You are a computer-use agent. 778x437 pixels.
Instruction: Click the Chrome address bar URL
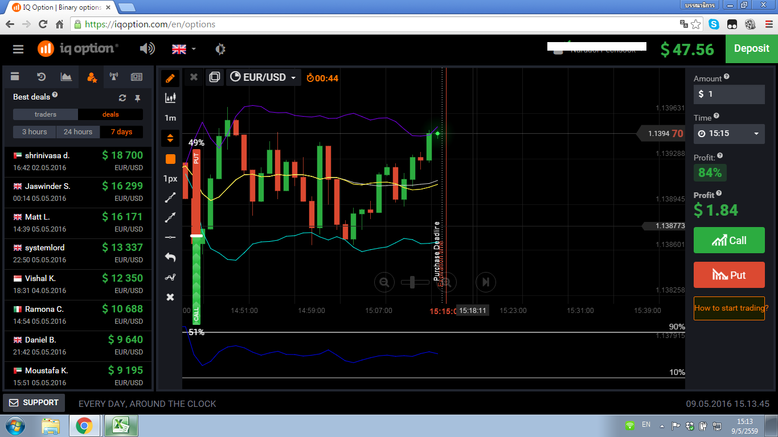click(150, 24)
